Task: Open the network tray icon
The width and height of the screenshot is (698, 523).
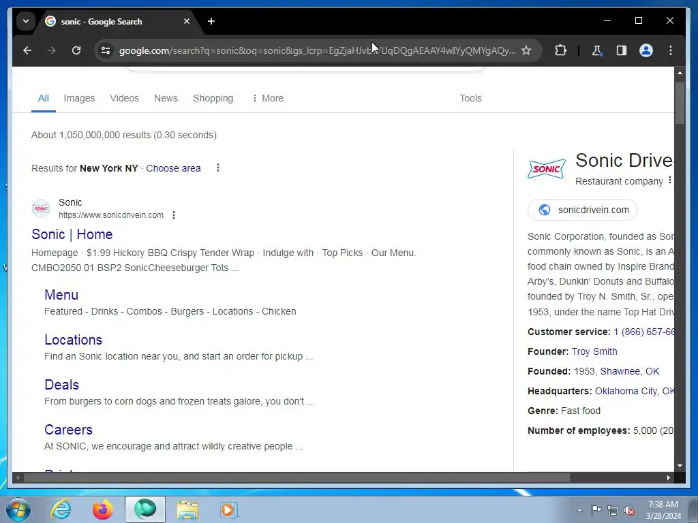Action: click(613, 510)
